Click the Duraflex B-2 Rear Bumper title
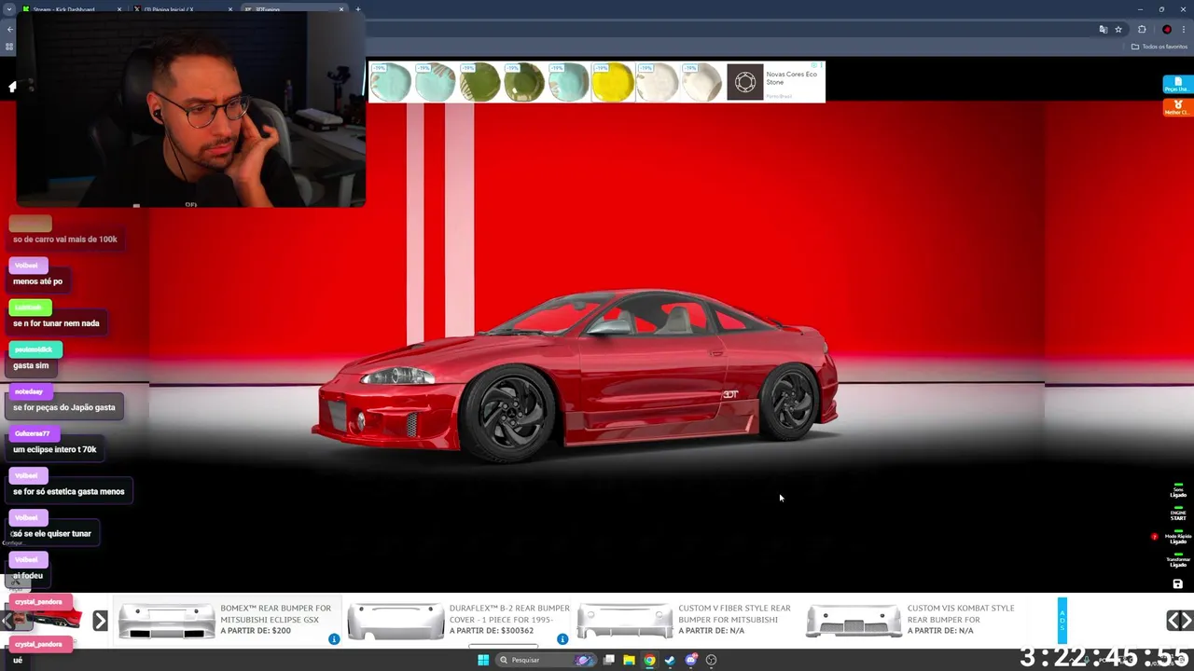This screenshot has width=1194, height=671. [x=508, y=613]
